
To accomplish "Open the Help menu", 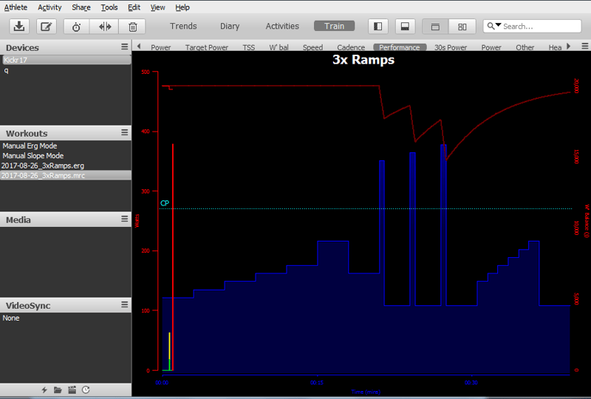I will pyautogui.click(x=182, y=7).
